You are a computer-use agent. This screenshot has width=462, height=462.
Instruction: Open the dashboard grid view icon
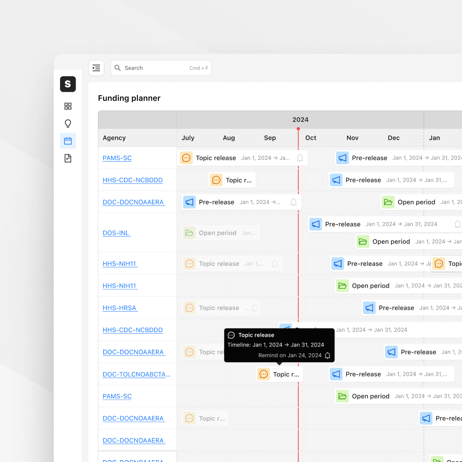coord(68,106)
